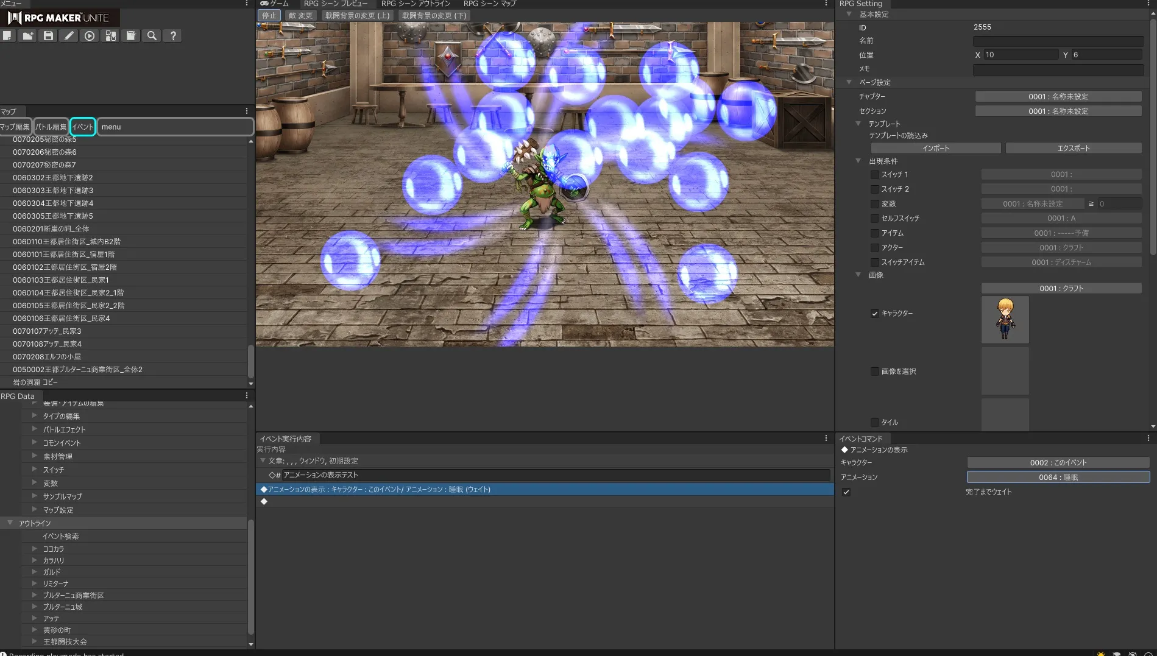The height and width of the screenshot is (656, 1157).
Task: Open the アニメーション 0064 dropdown
Action: [x=1058, y=478]
